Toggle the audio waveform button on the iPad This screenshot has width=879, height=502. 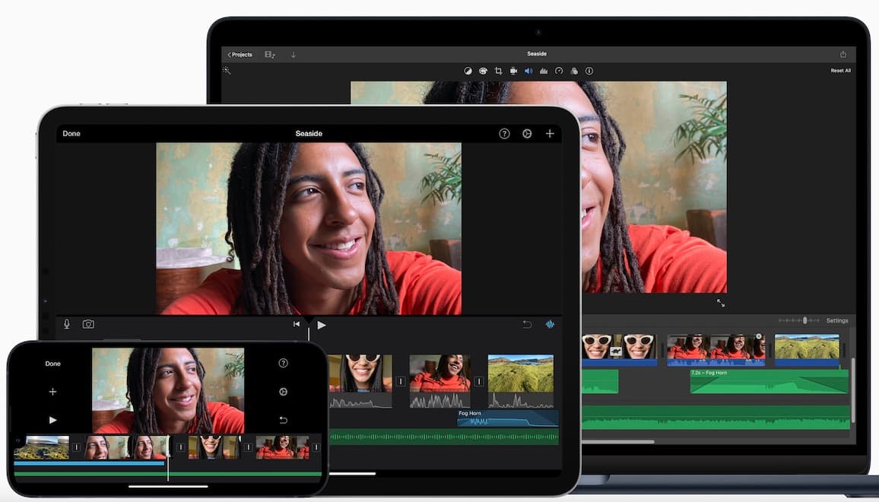pyautogui.click(x=550, y=325)
